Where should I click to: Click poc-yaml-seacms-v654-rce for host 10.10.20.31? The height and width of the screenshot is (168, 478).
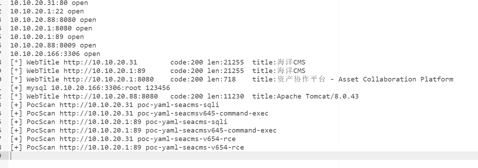tap(187, 139)
